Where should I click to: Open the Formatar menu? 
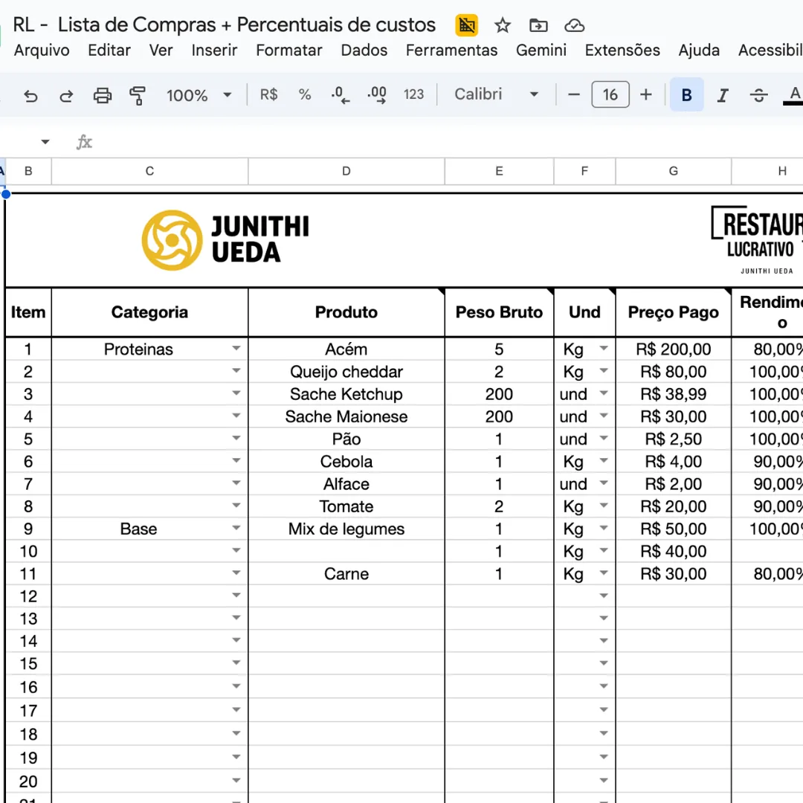pos(288,51)
